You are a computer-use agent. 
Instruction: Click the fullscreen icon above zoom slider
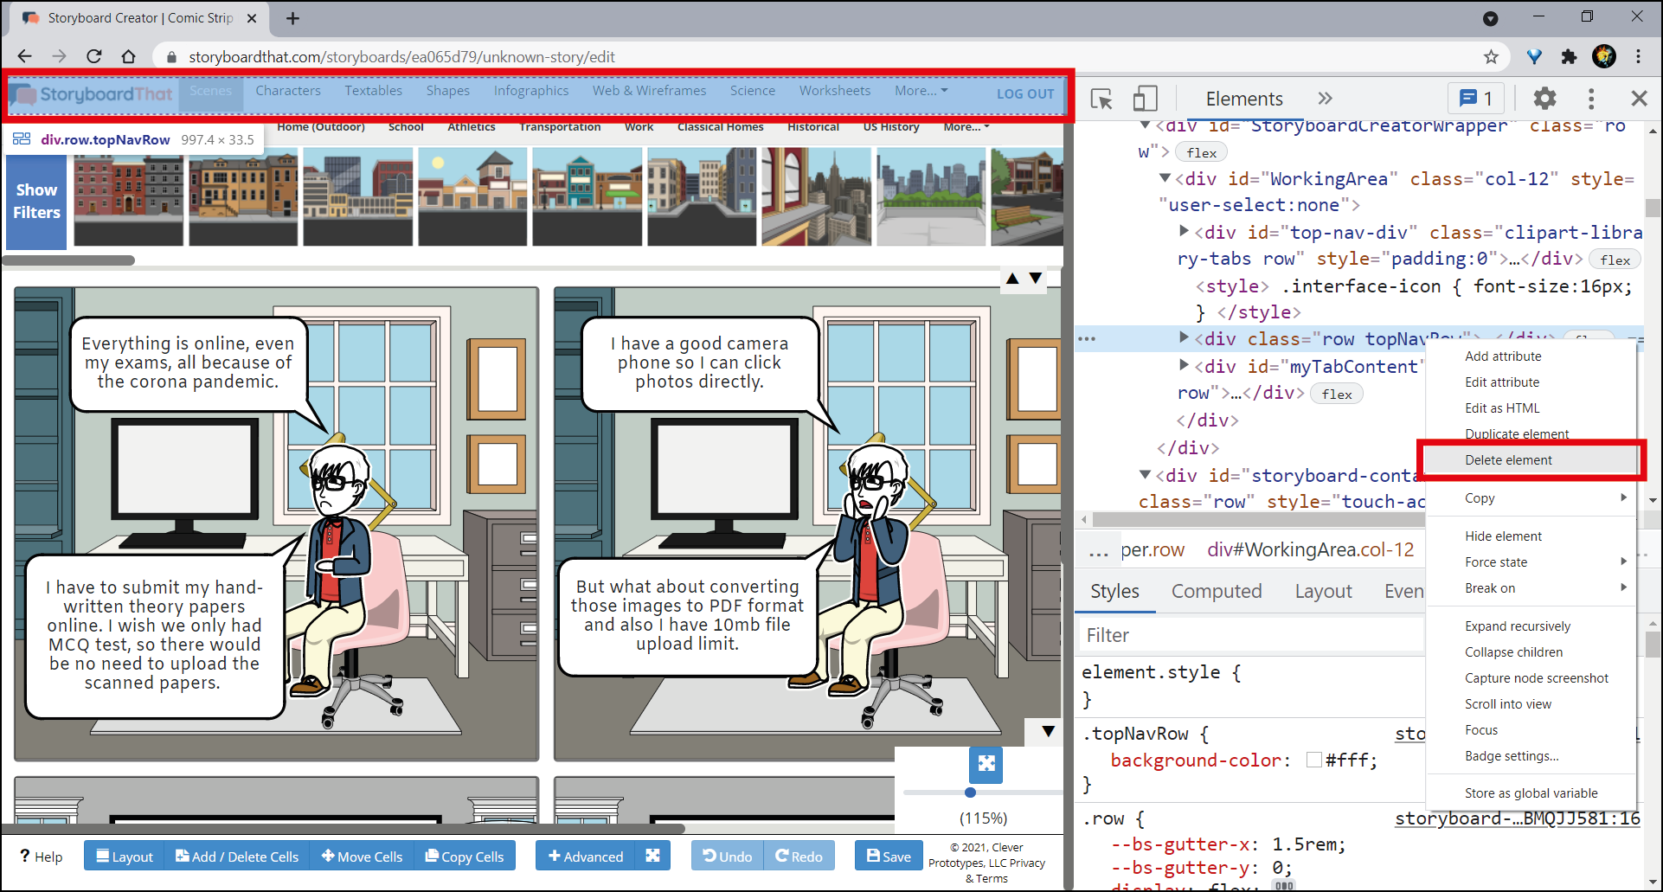(986, 764)
